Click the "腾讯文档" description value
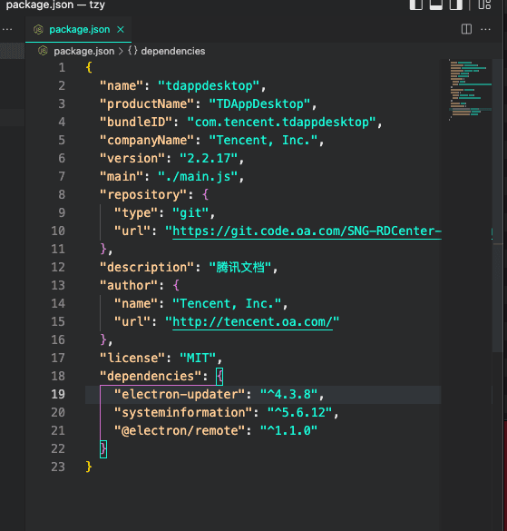This screenshot has height=531, width=507. point(240,268)
